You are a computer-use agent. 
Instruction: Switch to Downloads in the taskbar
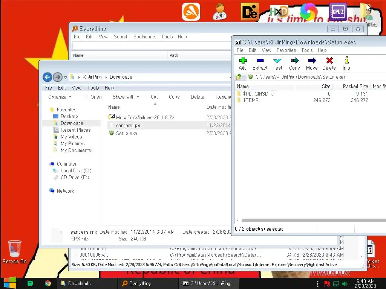[87, 283]
